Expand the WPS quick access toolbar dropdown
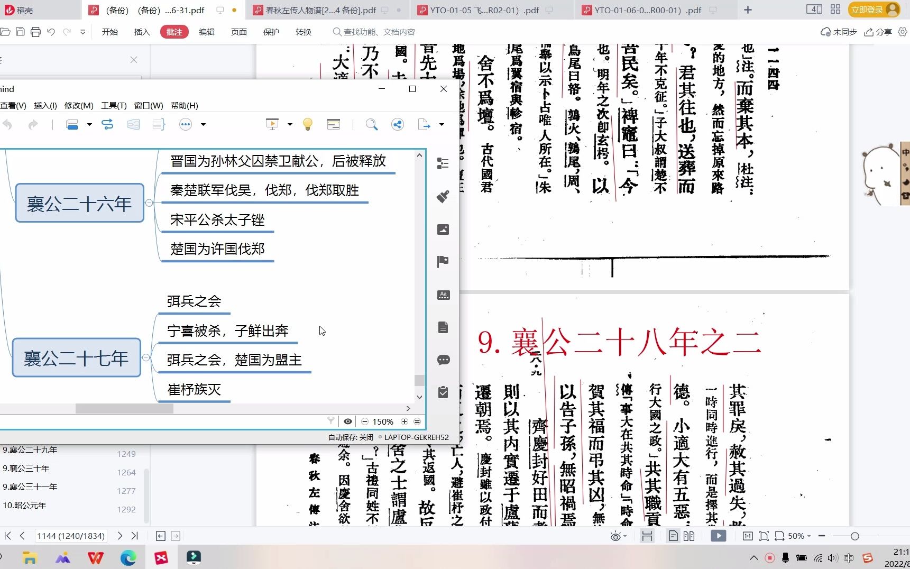 tap(82, 32)
